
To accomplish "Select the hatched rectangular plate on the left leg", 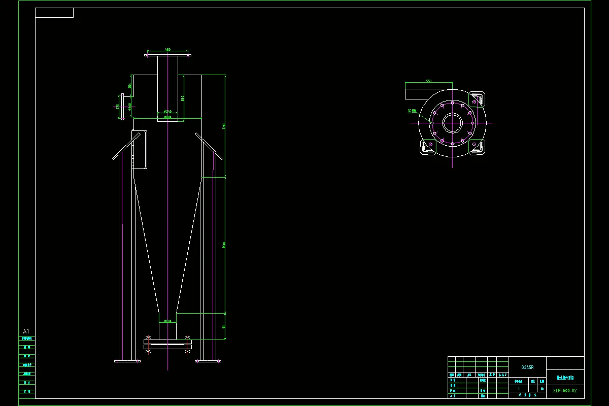I will click(139, 151).
